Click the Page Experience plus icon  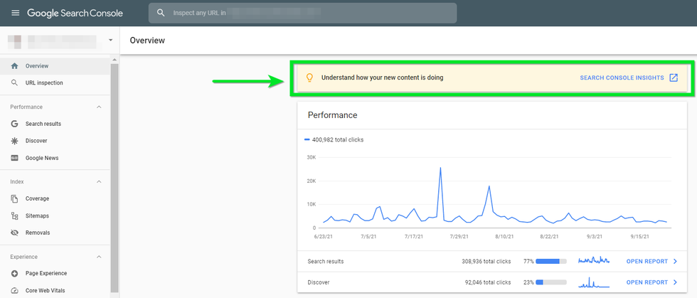[x=14, y=273]
